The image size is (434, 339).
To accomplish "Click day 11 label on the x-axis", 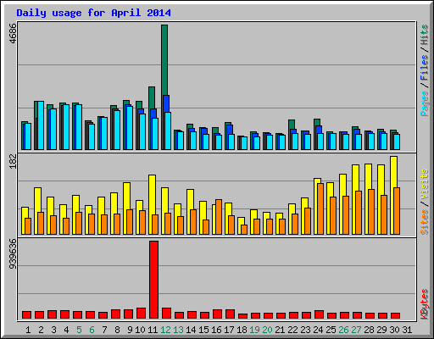I will [x=153, y=330].
